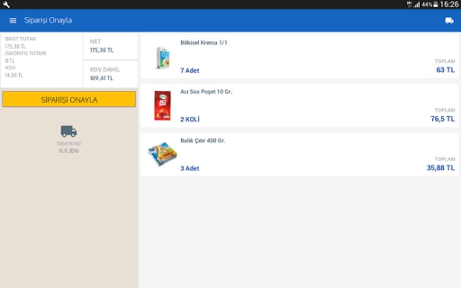Click the 76,5 TL total
The image size is (461, 288).
442,119
